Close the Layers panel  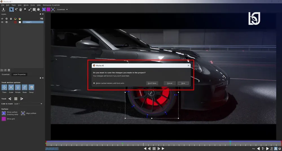pos(43,14)
